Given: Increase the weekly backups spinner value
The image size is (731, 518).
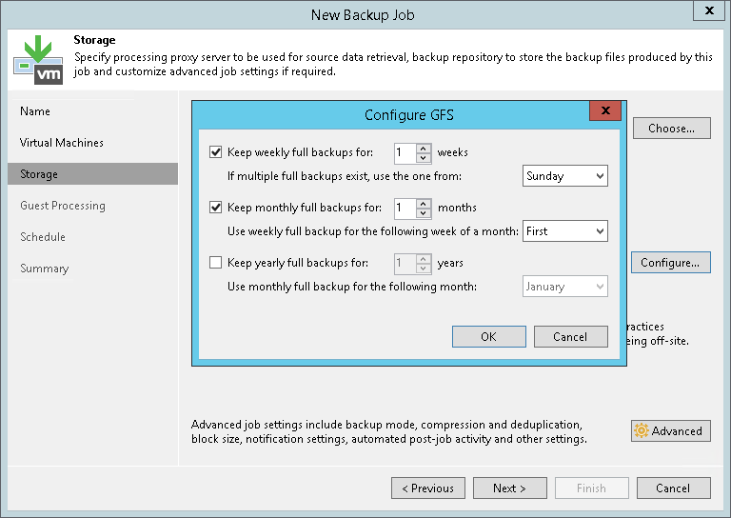Looking at the screenshot, I should [x=424, y=148].
